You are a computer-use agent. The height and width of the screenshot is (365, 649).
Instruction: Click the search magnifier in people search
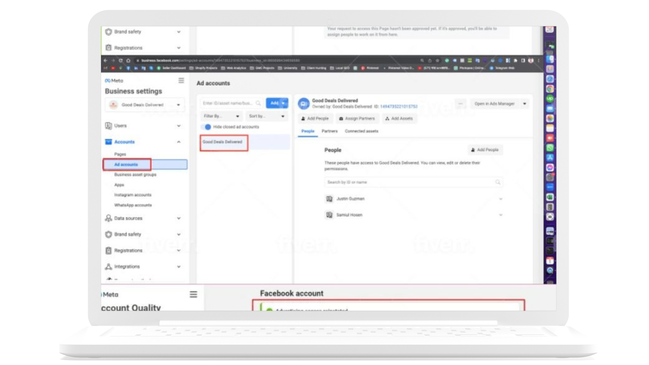click(x=498, y=182)
